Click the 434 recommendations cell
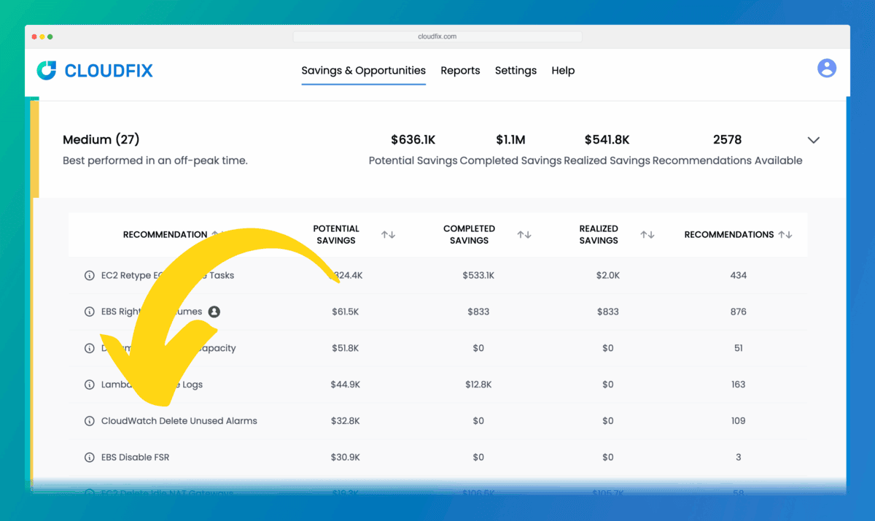This screenshot has width=875, height=521. point(738,276)
